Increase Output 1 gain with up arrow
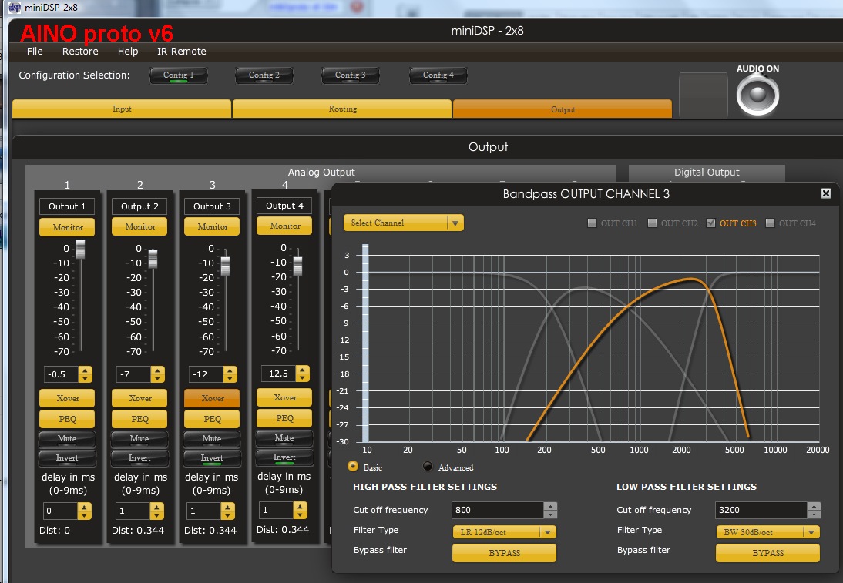Image resolution: width=843 pixels, height=583 pixels. pos(85,370)
